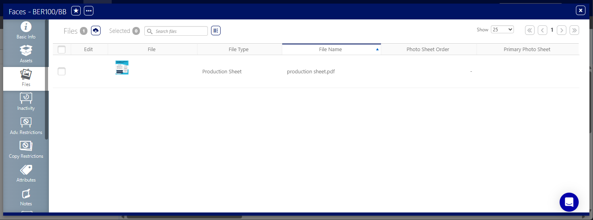Screen dimensions: 593x220
Task: Click the production sheet.pdf file name
Action: [x=311, y=72]
